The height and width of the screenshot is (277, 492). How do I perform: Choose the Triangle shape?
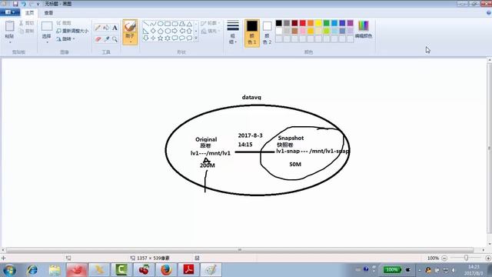pyautogui.click(x=189, y=24)
